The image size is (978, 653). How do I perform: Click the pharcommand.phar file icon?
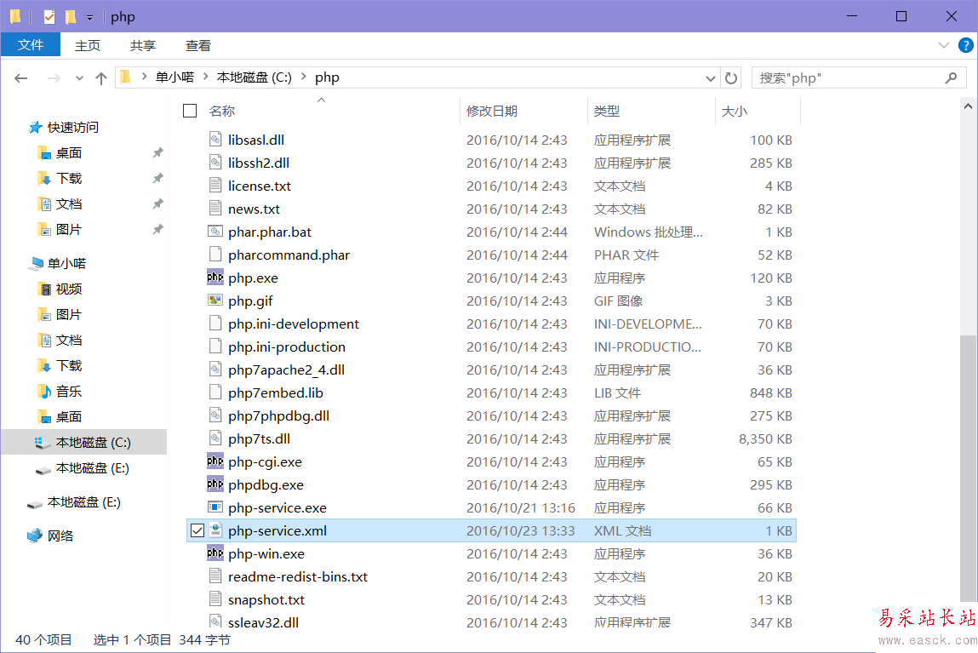[215, 255]
